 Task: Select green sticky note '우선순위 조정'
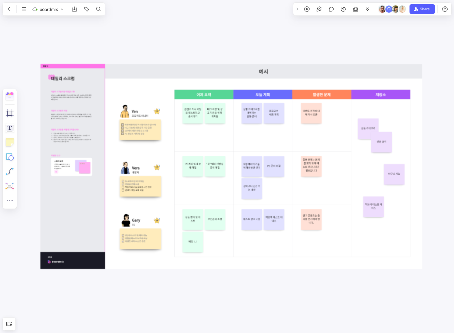coord(215,219)
